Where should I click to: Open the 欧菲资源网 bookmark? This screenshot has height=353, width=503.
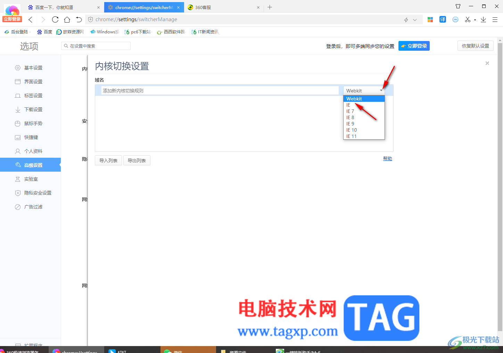70,32
